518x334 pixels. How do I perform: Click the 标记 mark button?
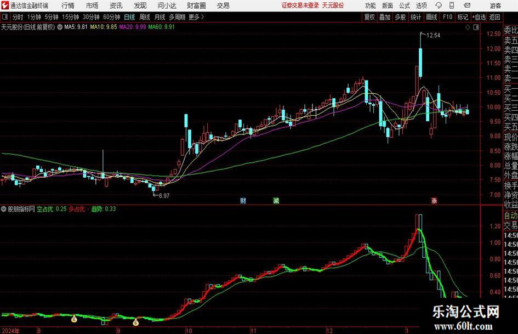[463, 17]
